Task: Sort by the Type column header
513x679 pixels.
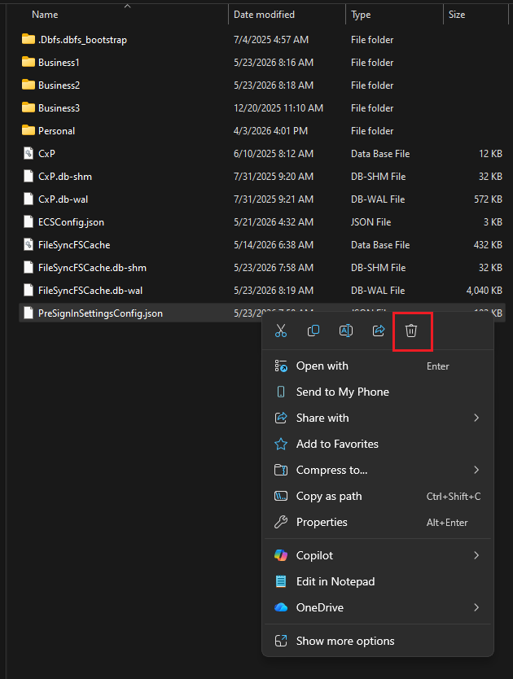Action: (361, 15)
